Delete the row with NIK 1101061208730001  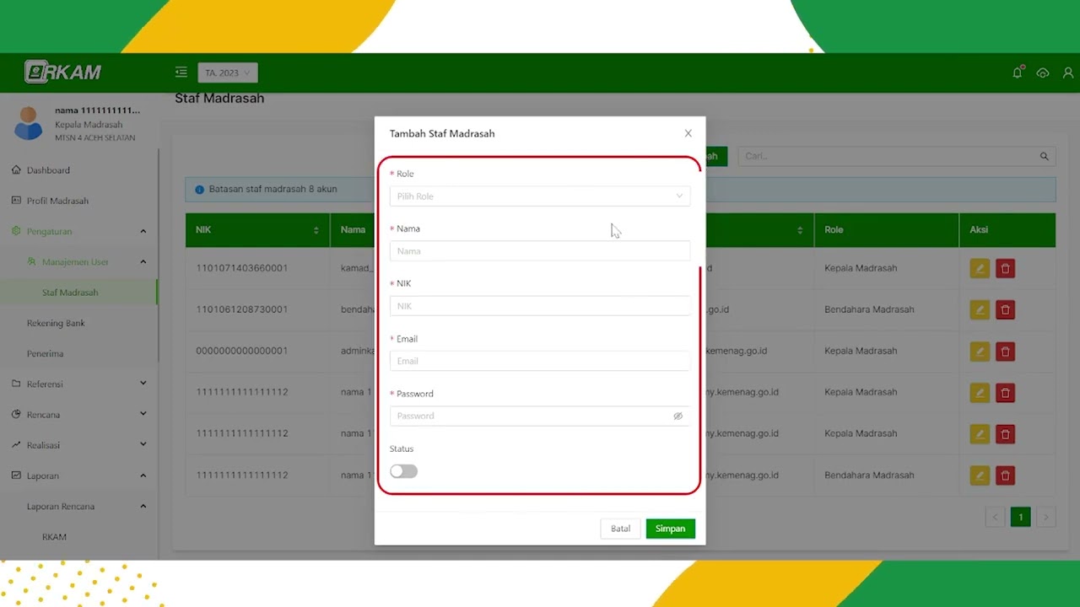coord(1005,310)
